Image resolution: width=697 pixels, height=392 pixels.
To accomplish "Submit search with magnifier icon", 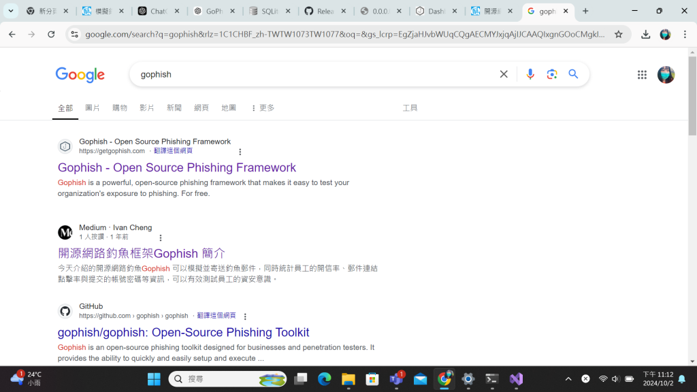I will [x=573, y=74].
